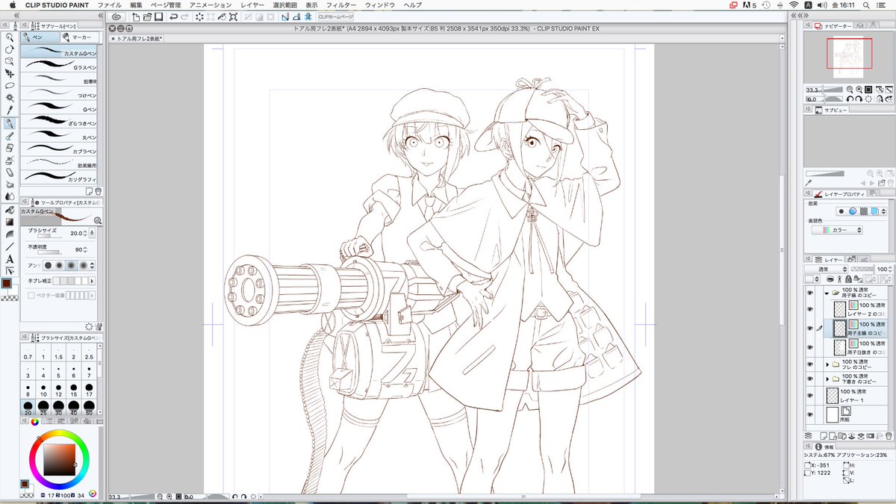Screen dimensions: 896x504
Task: Click delete layer trash icon in Layer panel
Action: click(x=889, y=435)
